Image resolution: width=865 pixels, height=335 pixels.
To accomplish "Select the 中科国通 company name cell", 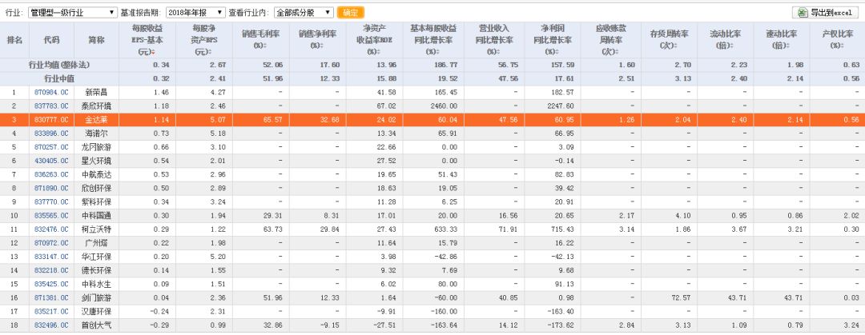I will click(97, 215).
